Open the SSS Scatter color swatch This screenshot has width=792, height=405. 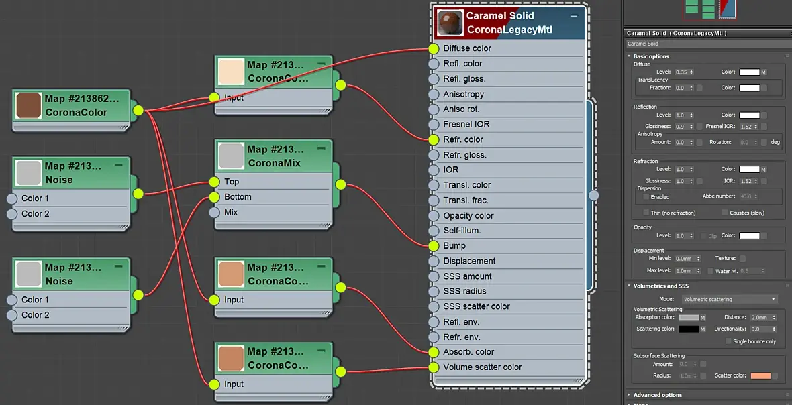761,375
